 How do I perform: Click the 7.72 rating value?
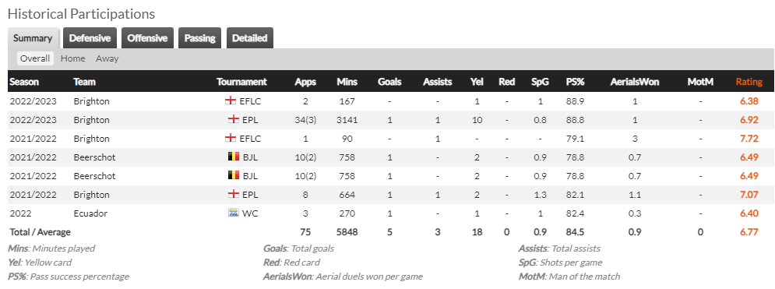[x=749, y=139]
